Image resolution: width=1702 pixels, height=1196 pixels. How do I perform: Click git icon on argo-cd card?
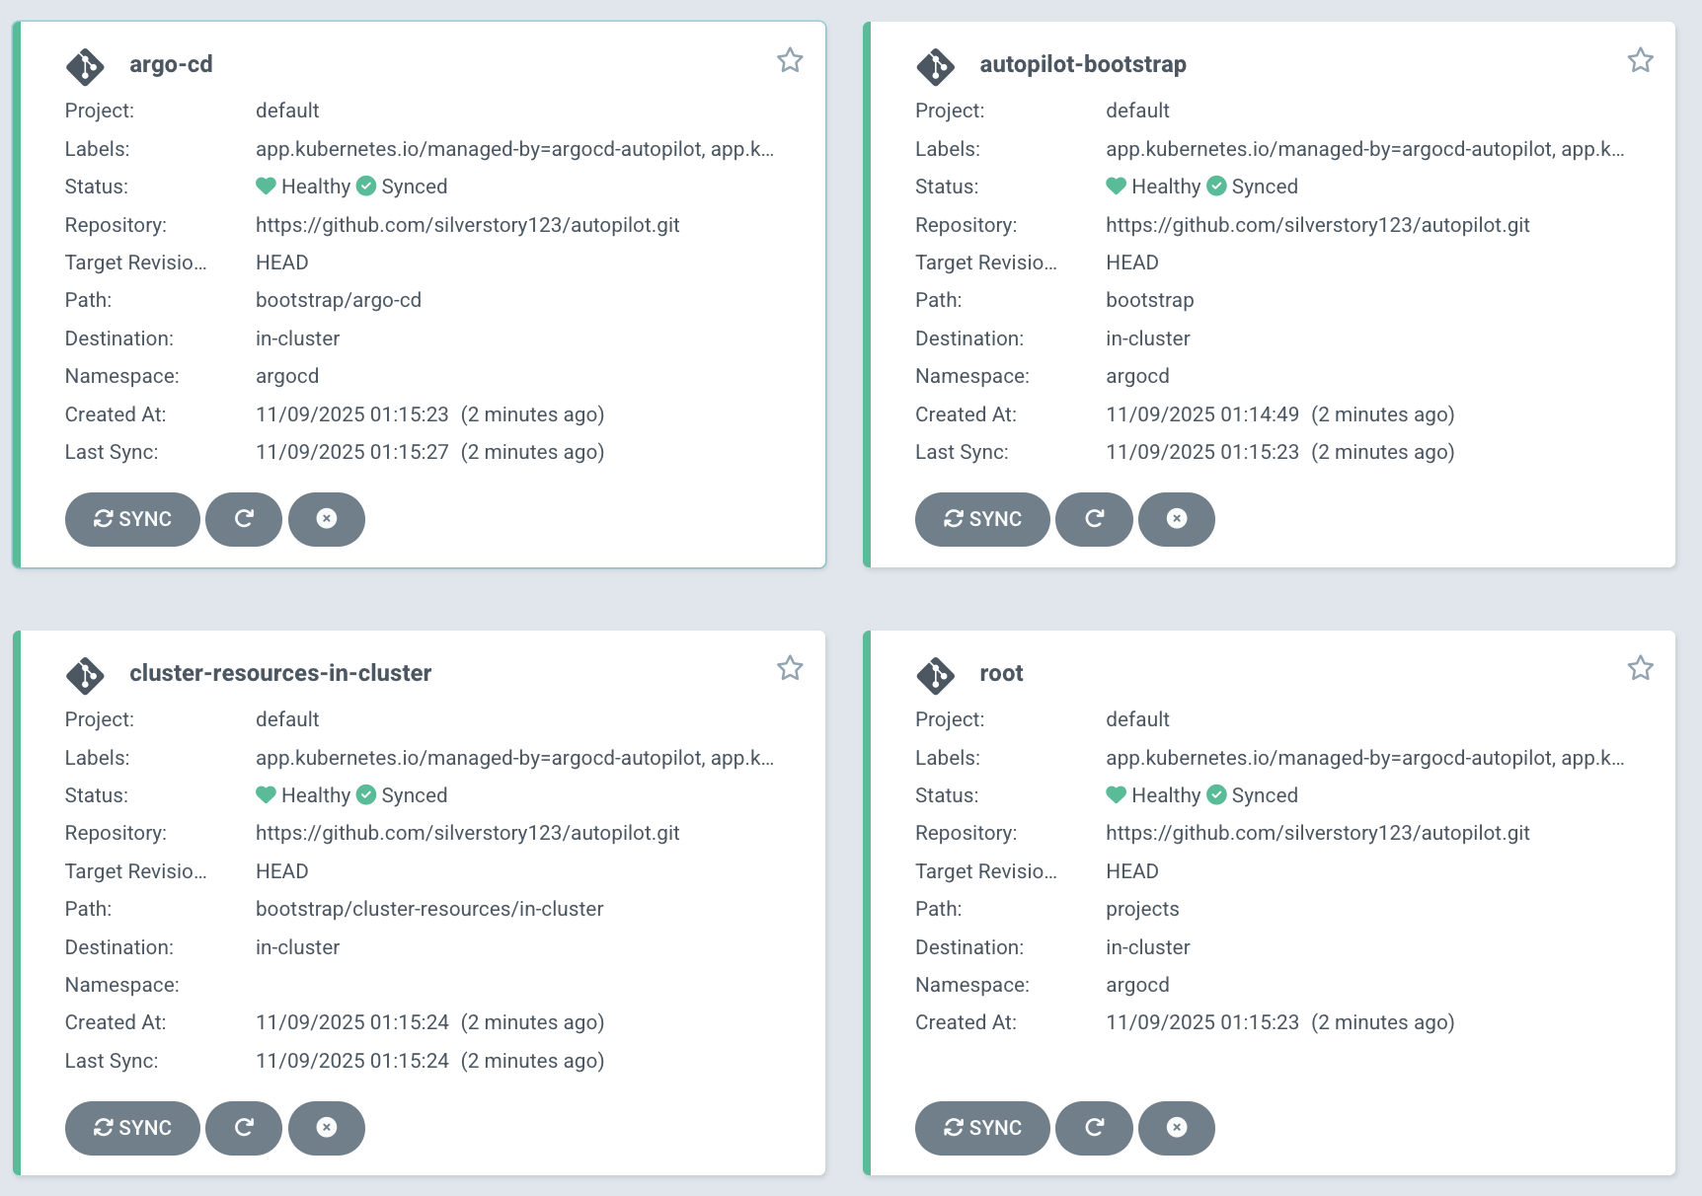point(85,67)
